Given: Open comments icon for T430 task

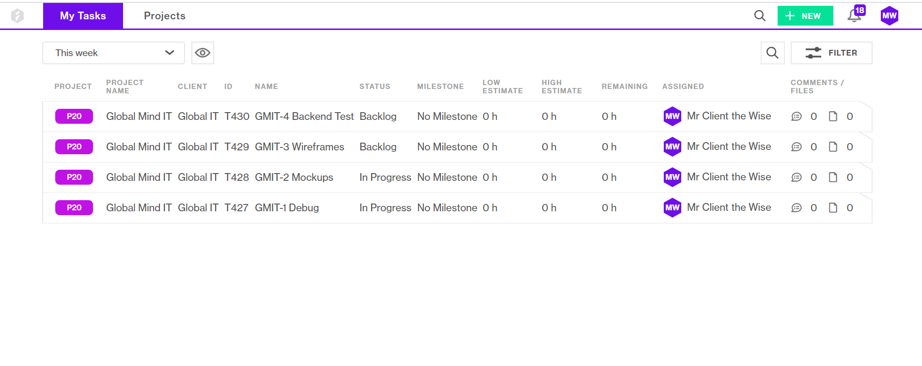Looking at the screenshot, I should [x=797, y=117].
